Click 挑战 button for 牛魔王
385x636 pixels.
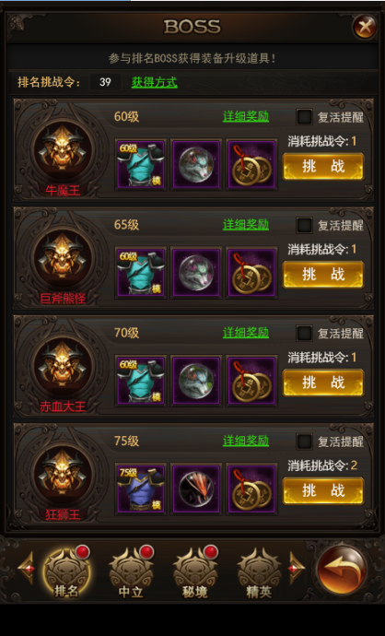tap(323, 166)
